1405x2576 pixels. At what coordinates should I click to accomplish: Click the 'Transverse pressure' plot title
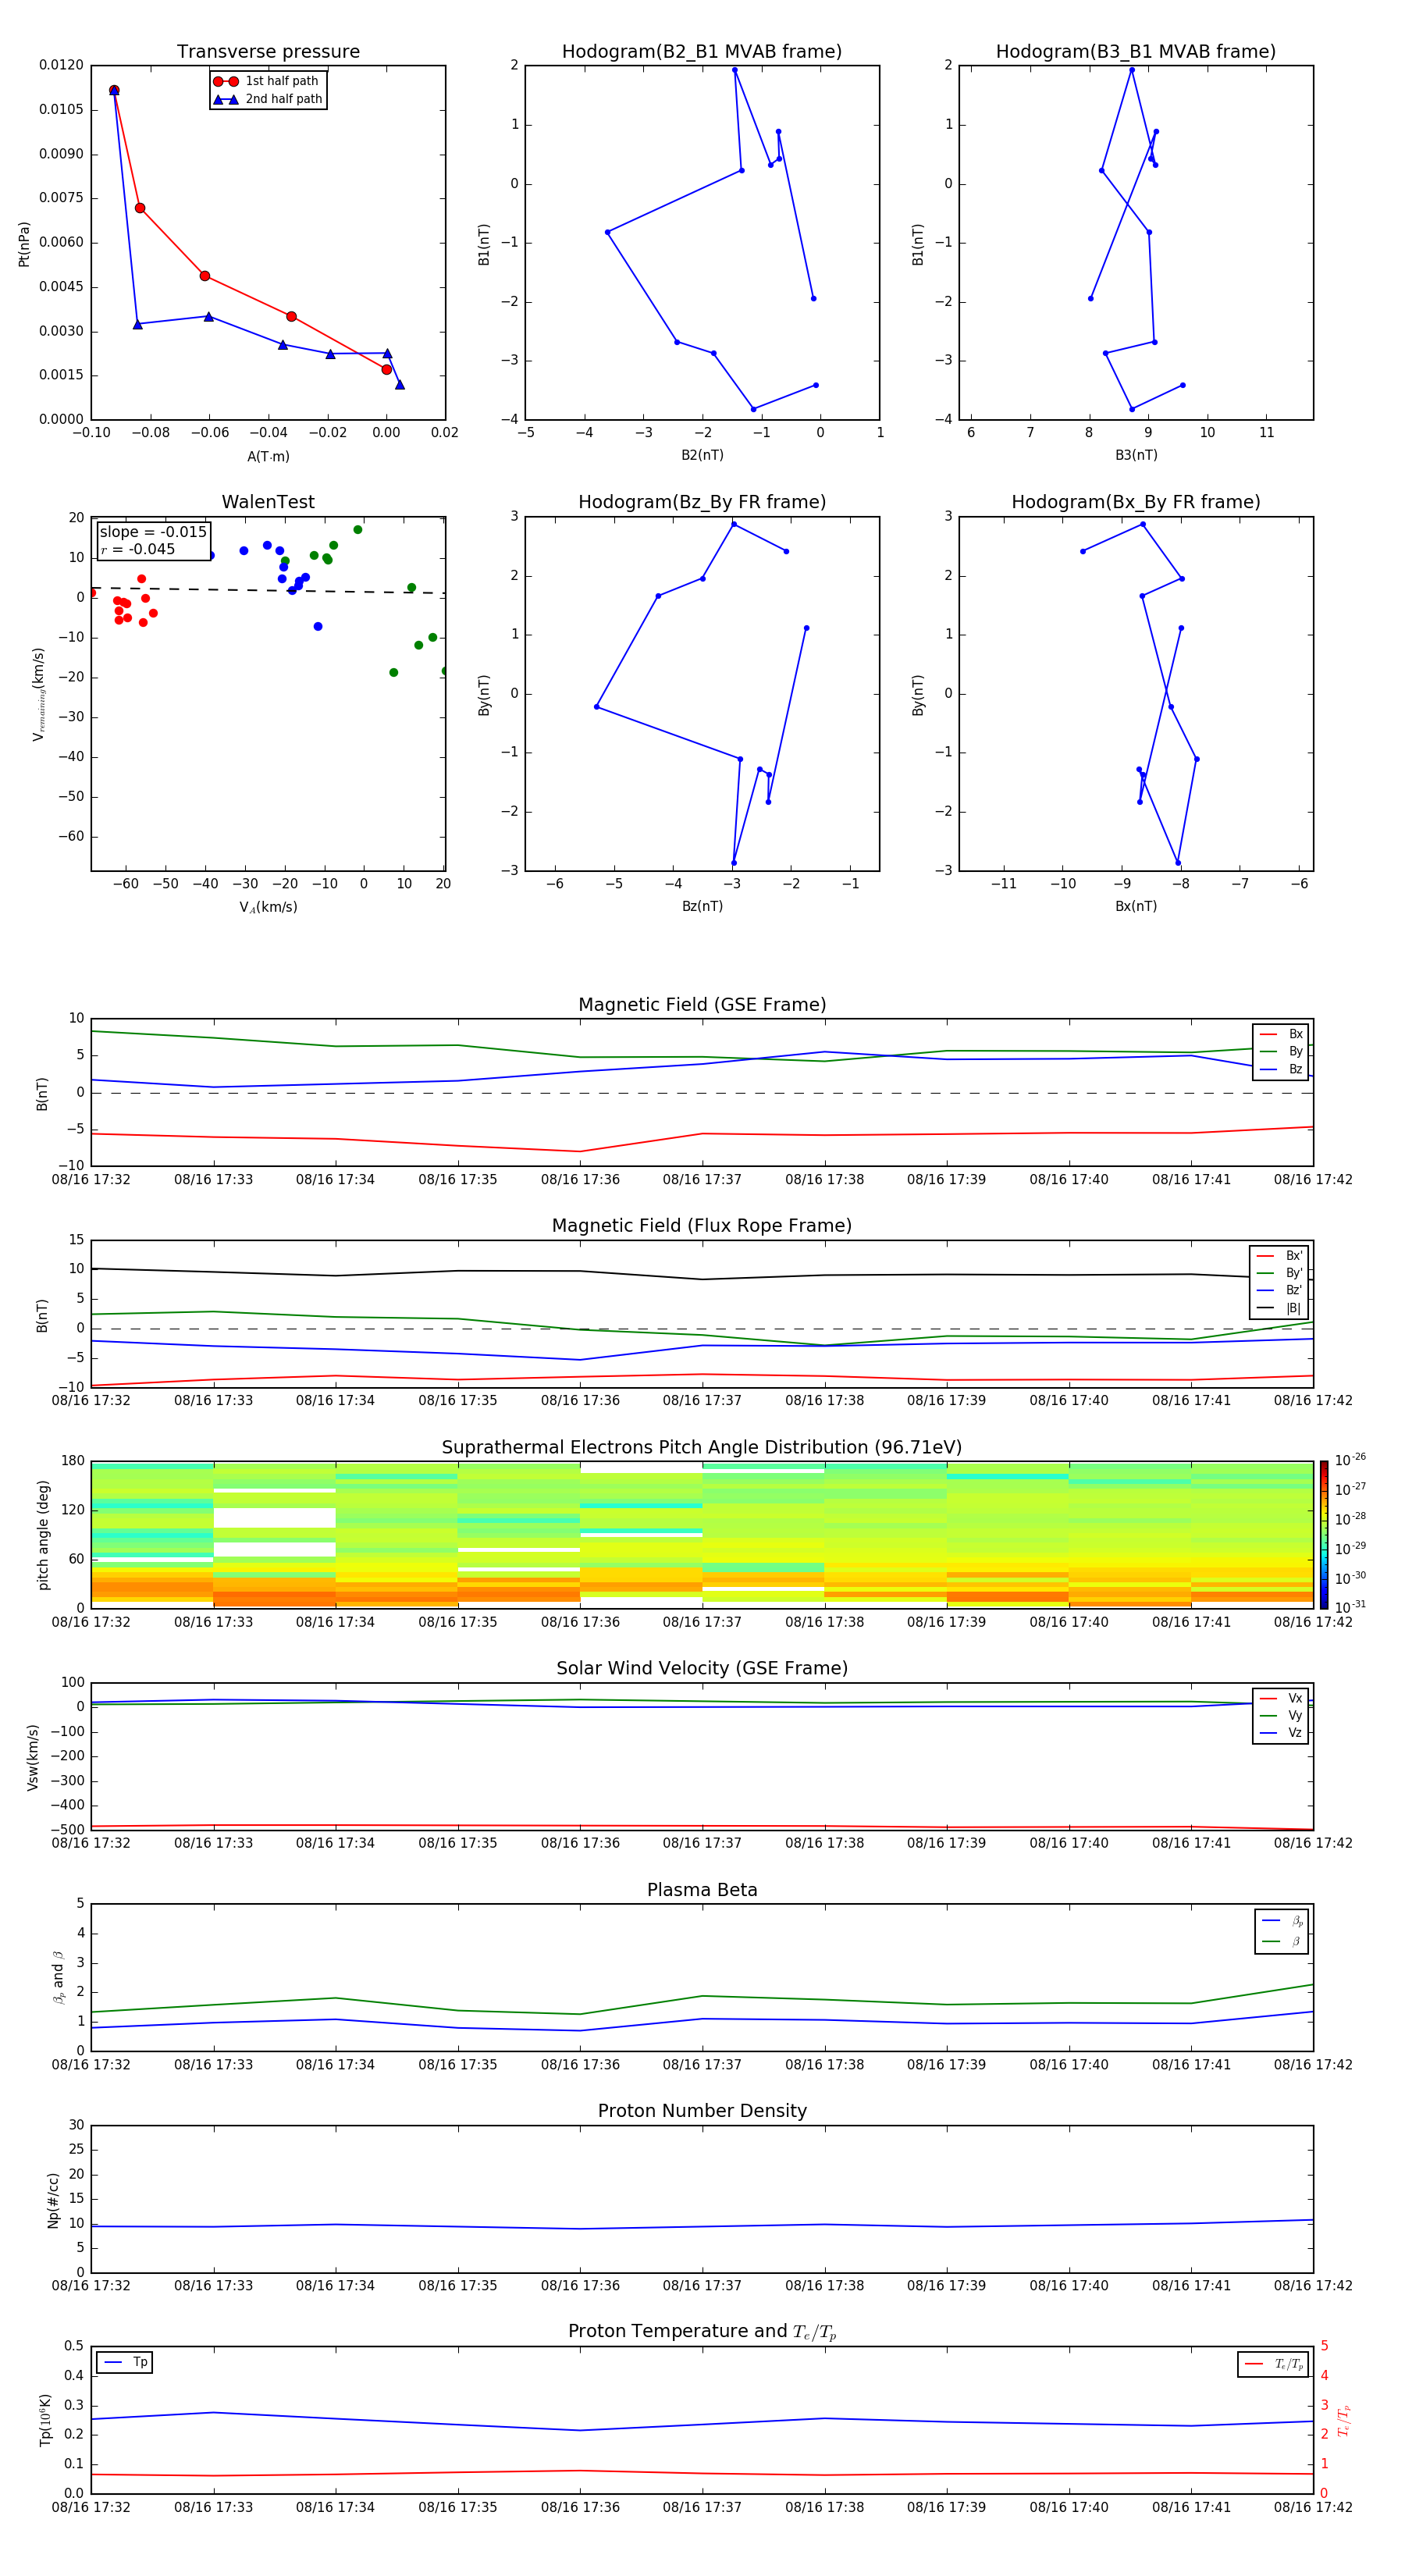pos(268,52)
